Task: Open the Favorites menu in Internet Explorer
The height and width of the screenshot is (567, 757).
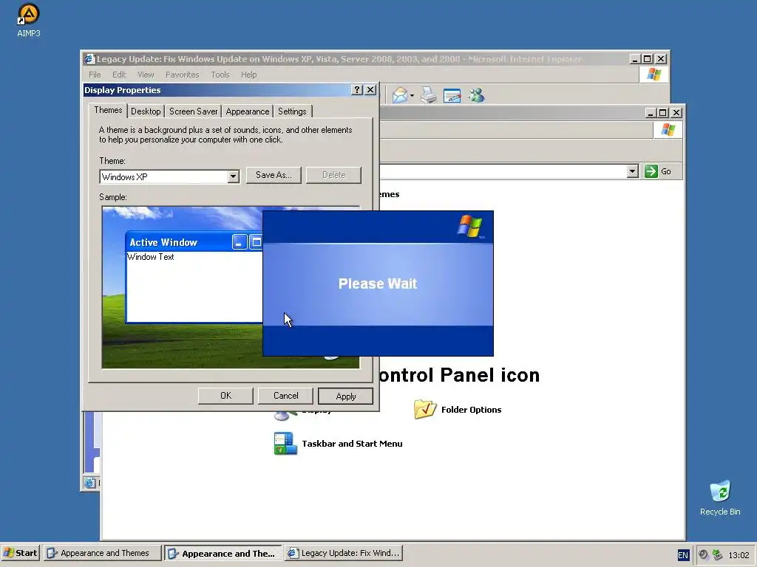Action: pos(182,75)
